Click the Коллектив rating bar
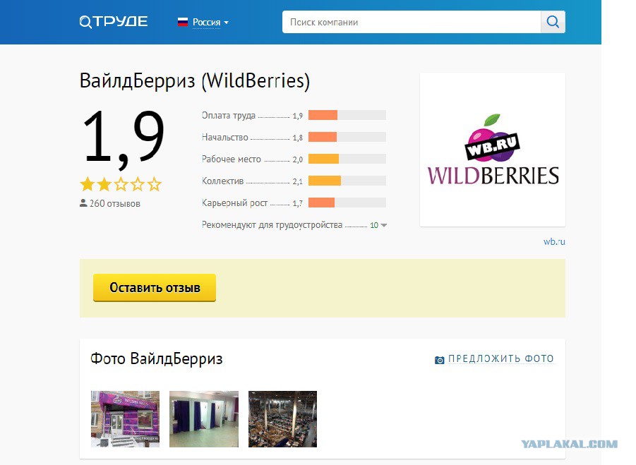The height and width of the screenshot is (465, 636). [347, 181]
